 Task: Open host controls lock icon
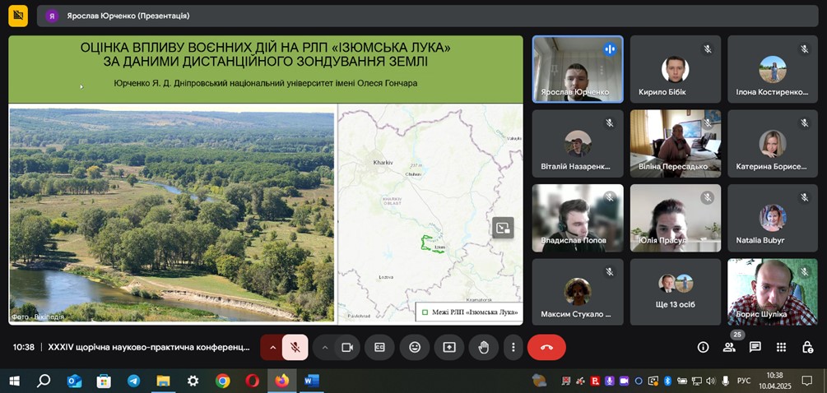point(807,347)
